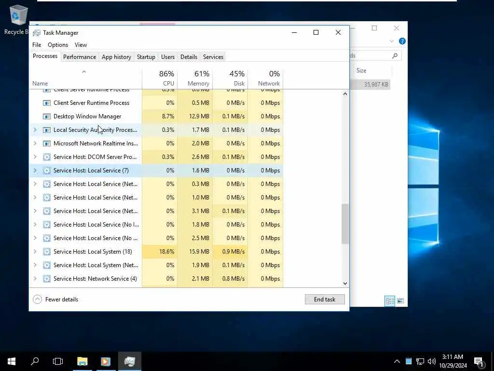
Task: Expand Service Host: Local System (Net... row
Action: 35,265
